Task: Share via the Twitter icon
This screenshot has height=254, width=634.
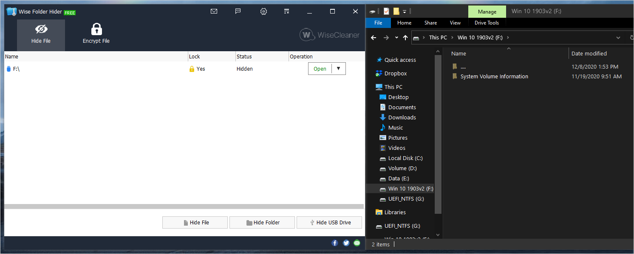Action: click(x=346, y=243)
